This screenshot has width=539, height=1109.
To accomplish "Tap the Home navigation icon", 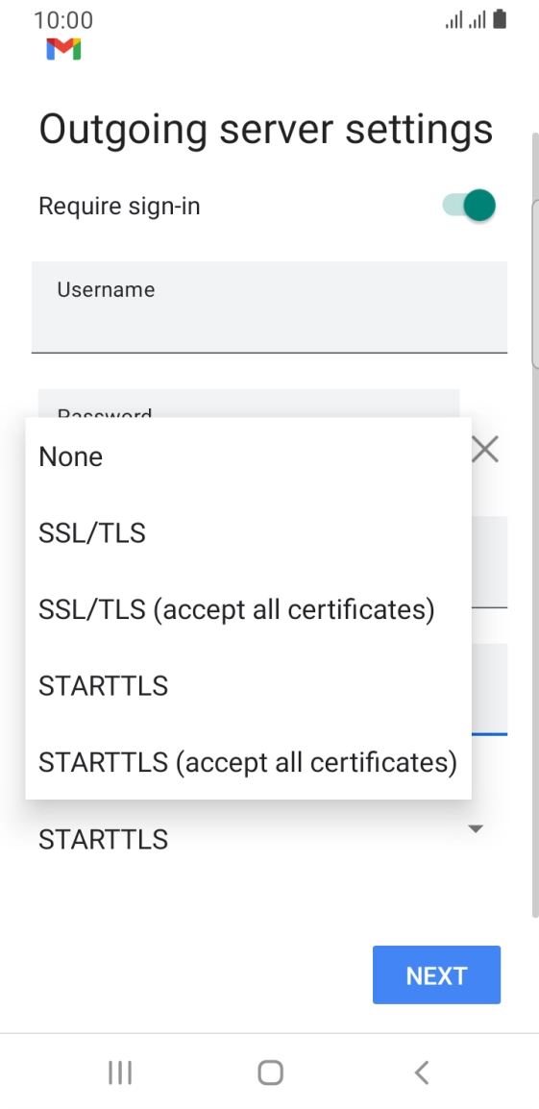I will 270,1072.
